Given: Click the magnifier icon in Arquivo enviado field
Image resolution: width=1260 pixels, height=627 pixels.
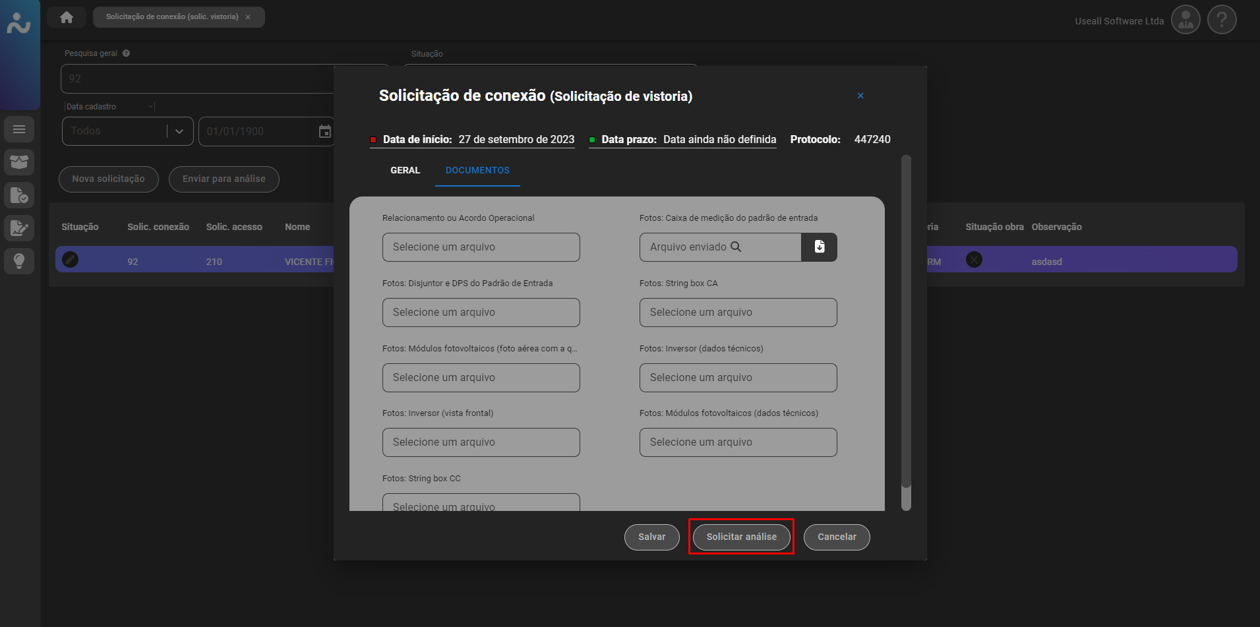Looking at the screenshot, I should point(736,247).
